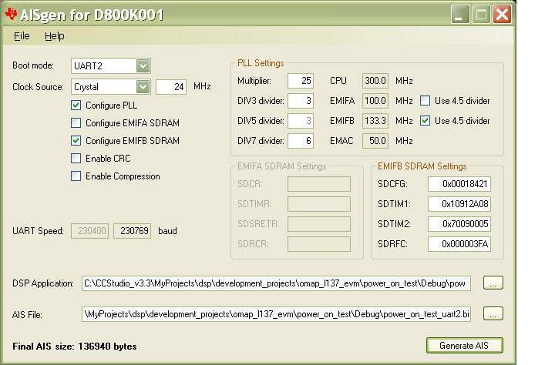The height and width of the screenshot is (365, 555).
Task: Tick the Enable Compression checkbox
Action: pyautogui.click(x=76, y=176)
